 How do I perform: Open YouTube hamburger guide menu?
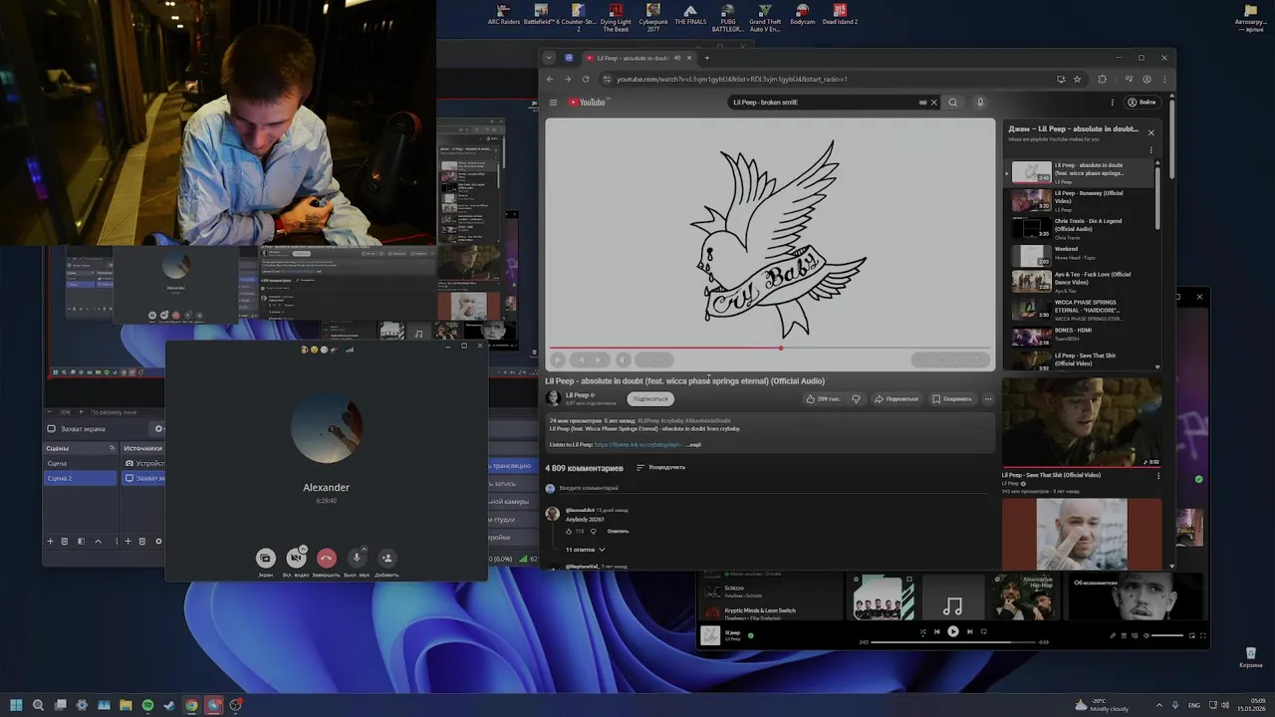click(553, 102)
